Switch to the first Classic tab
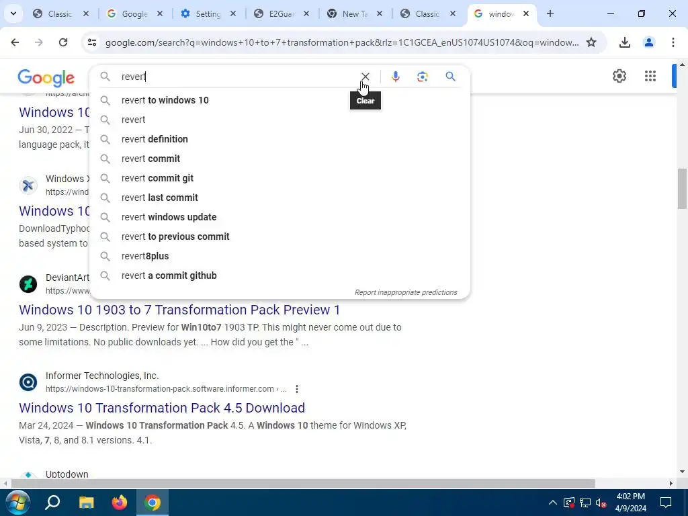 (60, 13)
